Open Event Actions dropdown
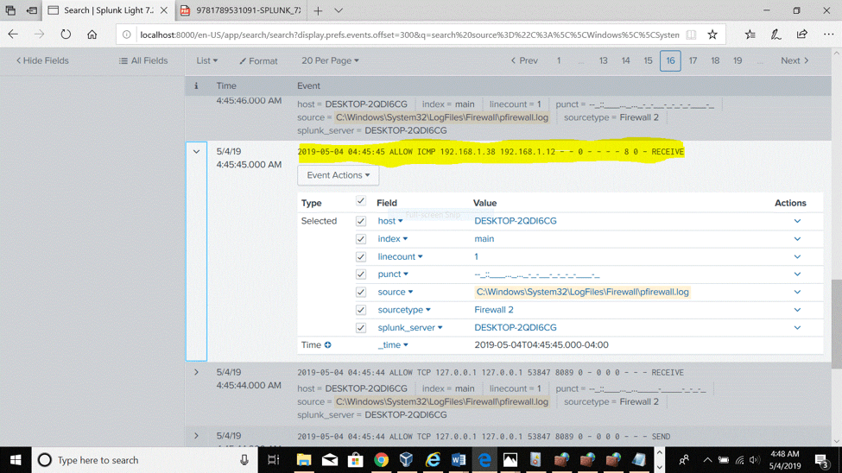The image size is (842, 473). 338,175
